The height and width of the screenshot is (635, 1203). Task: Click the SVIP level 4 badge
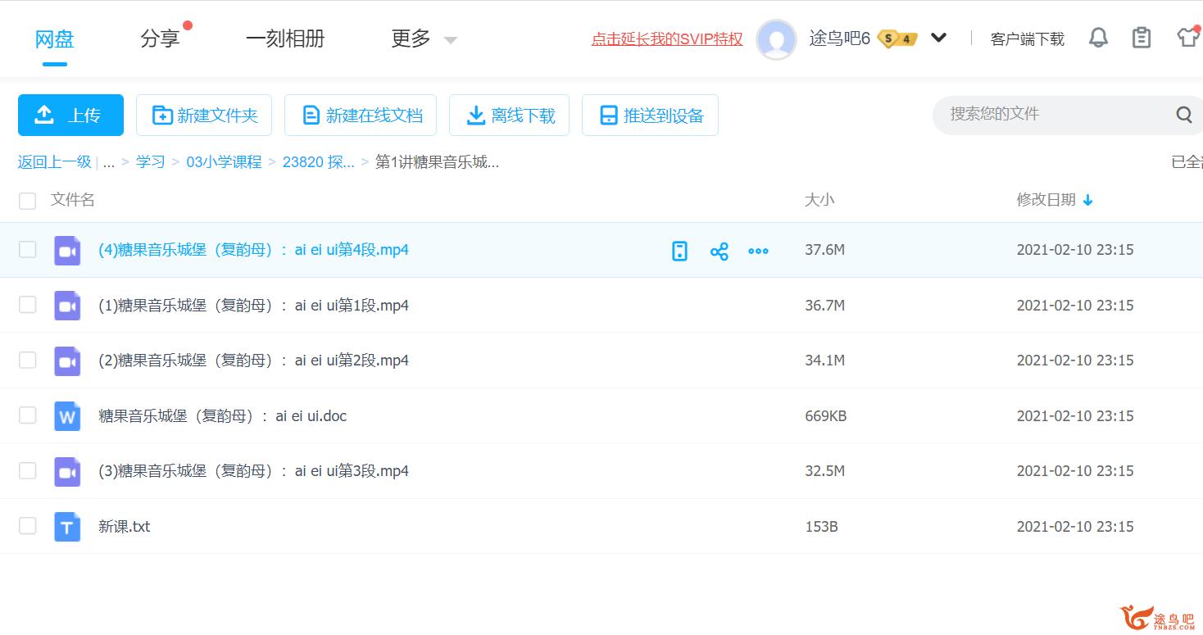(897, 39)
